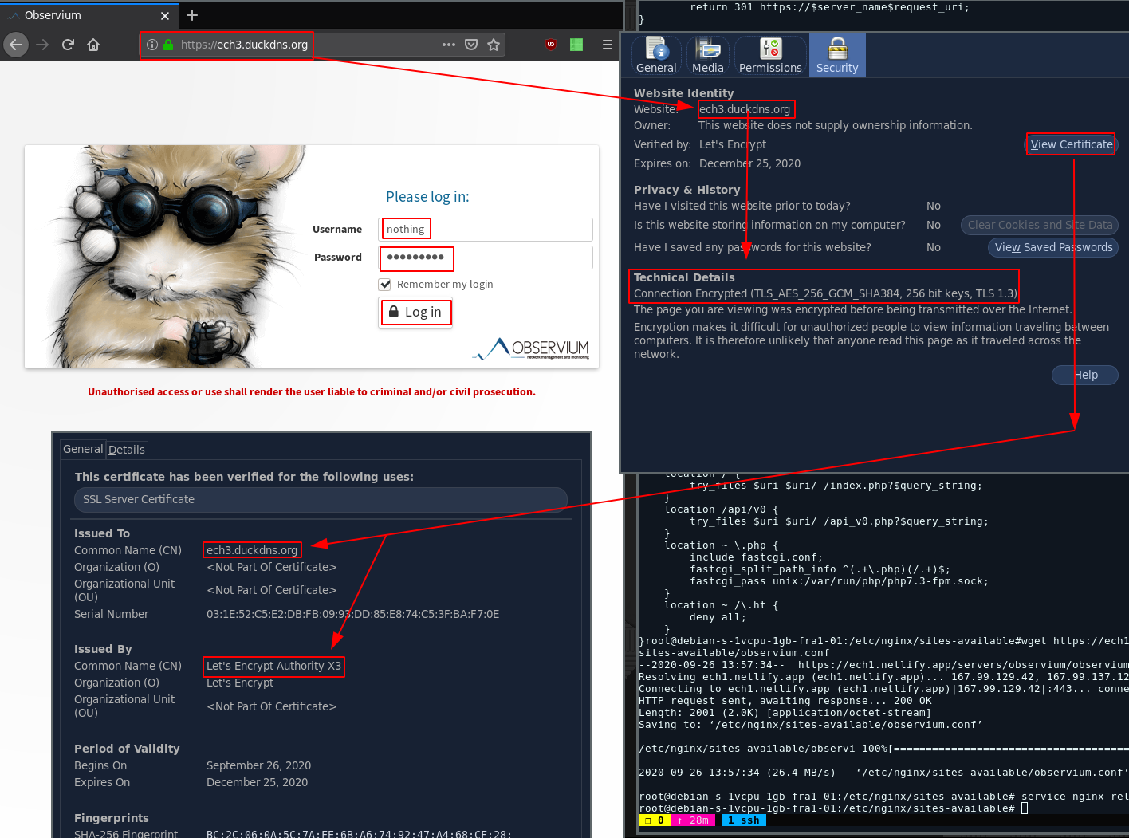Click the Username input field
This screenshot has height=838, width=1129.
pyautogui.click(x=486, y=229)
